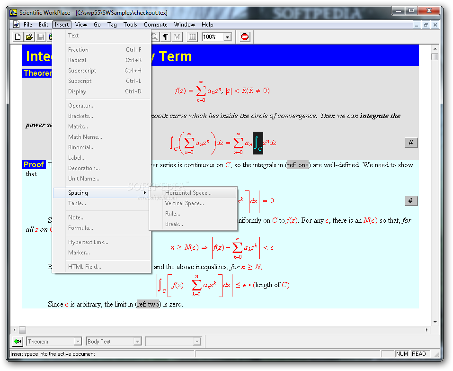Choose Horizontal Space... from Spacing submenu
453x371 pixels.
[193, 193]
